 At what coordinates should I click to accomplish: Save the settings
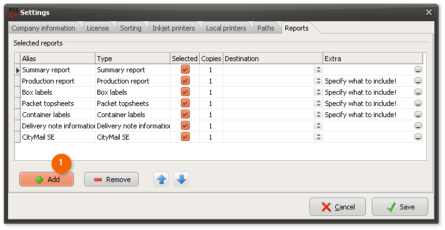(x=400, y=207)
